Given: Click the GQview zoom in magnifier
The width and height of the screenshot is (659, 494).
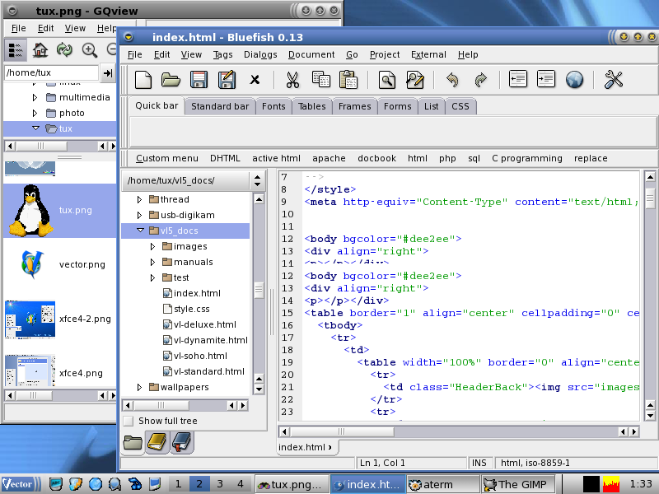Looking at the screenshot, I should (x=89, y=50).
